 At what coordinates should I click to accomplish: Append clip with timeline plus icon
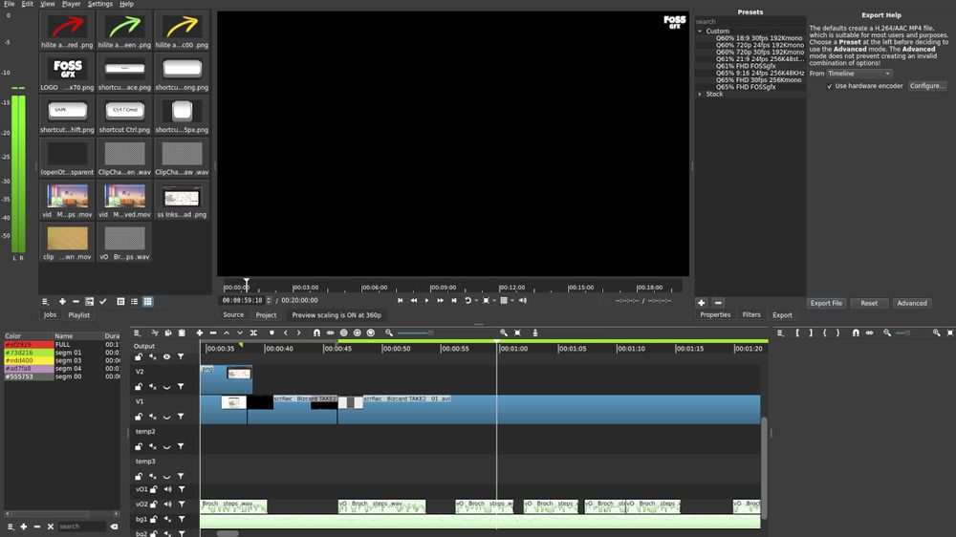pos(200,333)
